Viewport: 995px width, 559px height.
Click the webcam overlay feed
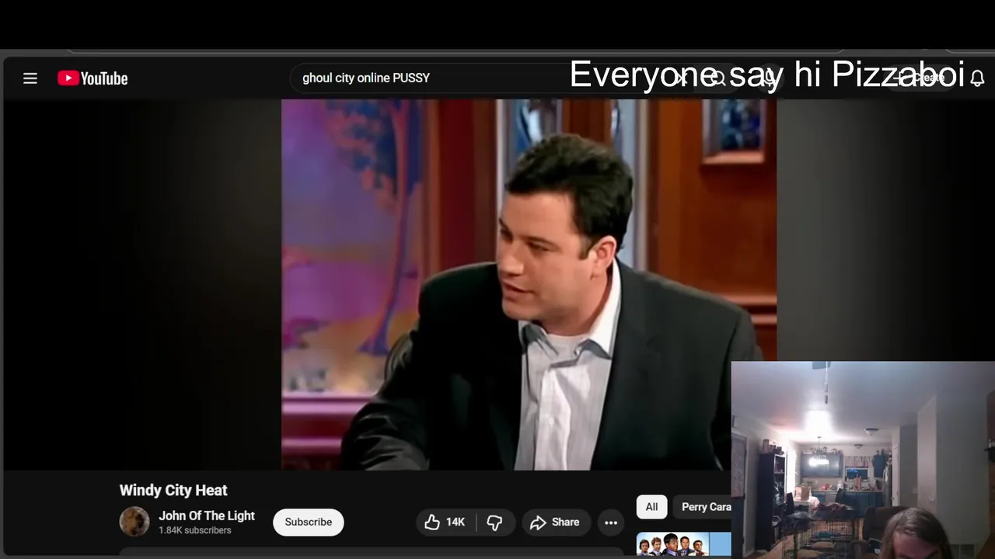pos(863,460)
